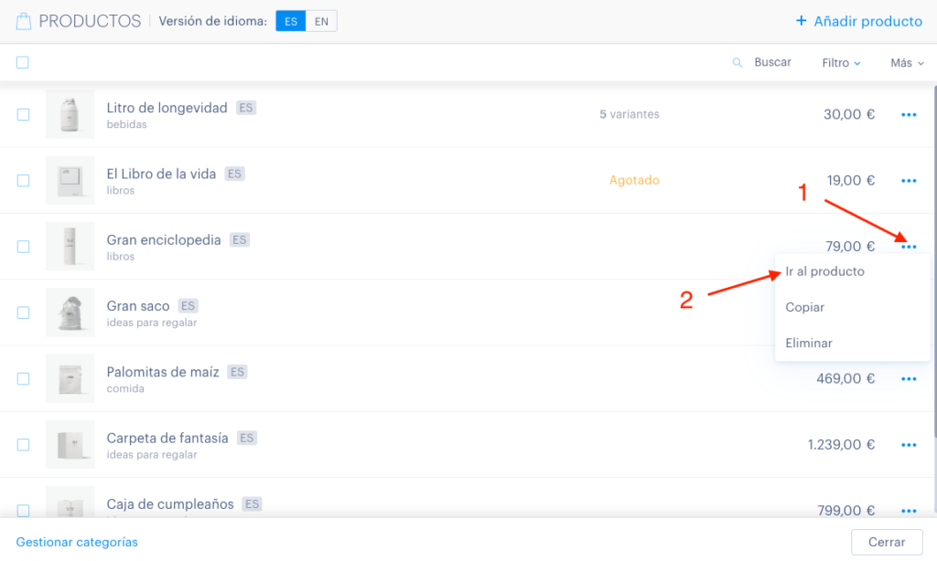The image size is (937, 561).
Task: Click the plus icon for Añadir producto
Action: pyautogui.click(x=801, y=21)
